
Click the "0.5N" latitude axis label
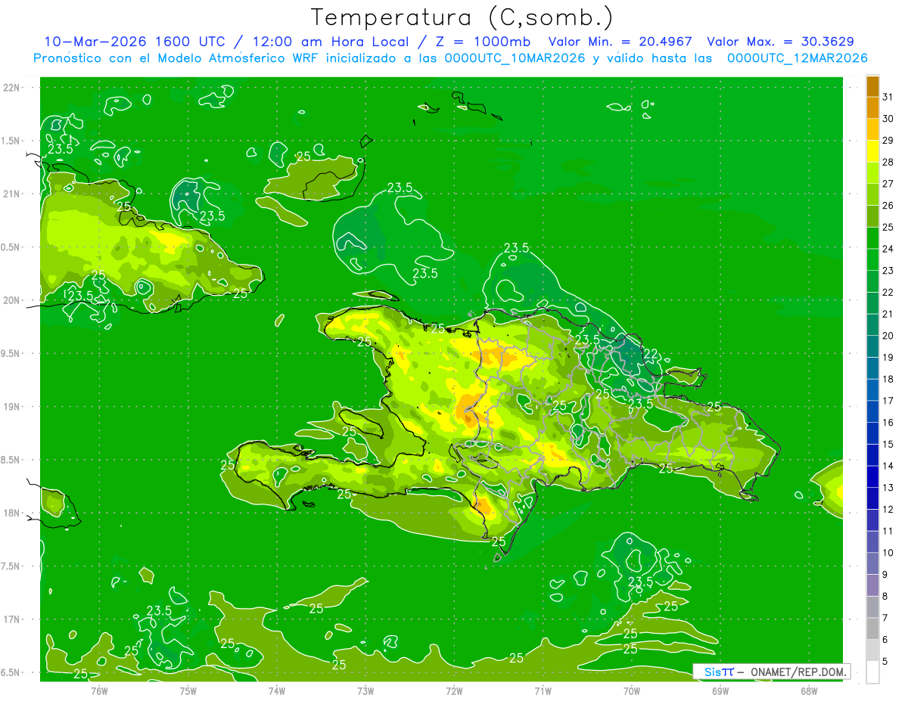tap(11, 247)
